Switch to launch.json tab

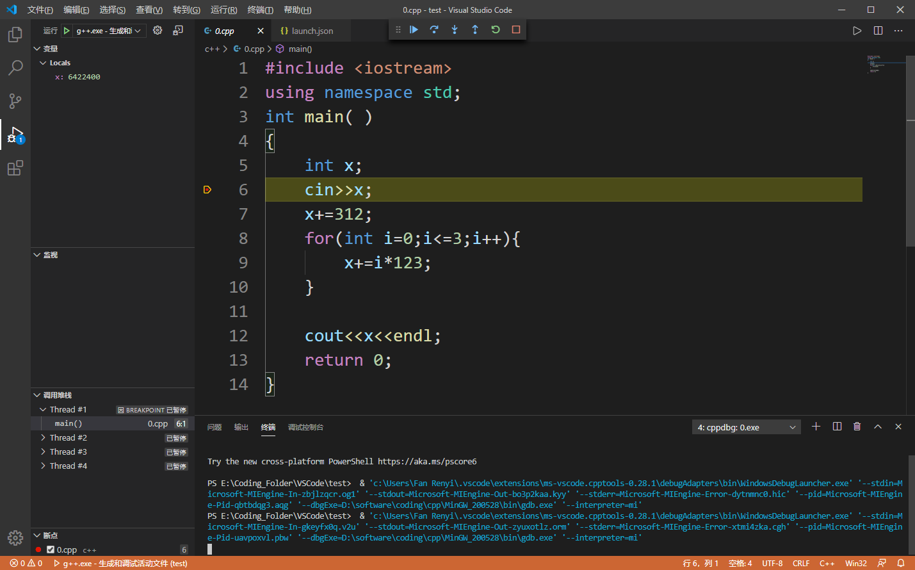(311, 31)
